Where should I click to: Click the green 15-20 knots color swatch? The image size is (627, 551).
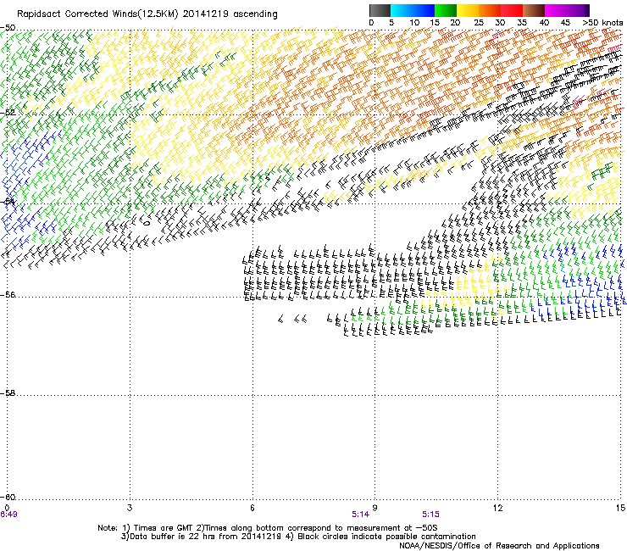coord(446,10)
